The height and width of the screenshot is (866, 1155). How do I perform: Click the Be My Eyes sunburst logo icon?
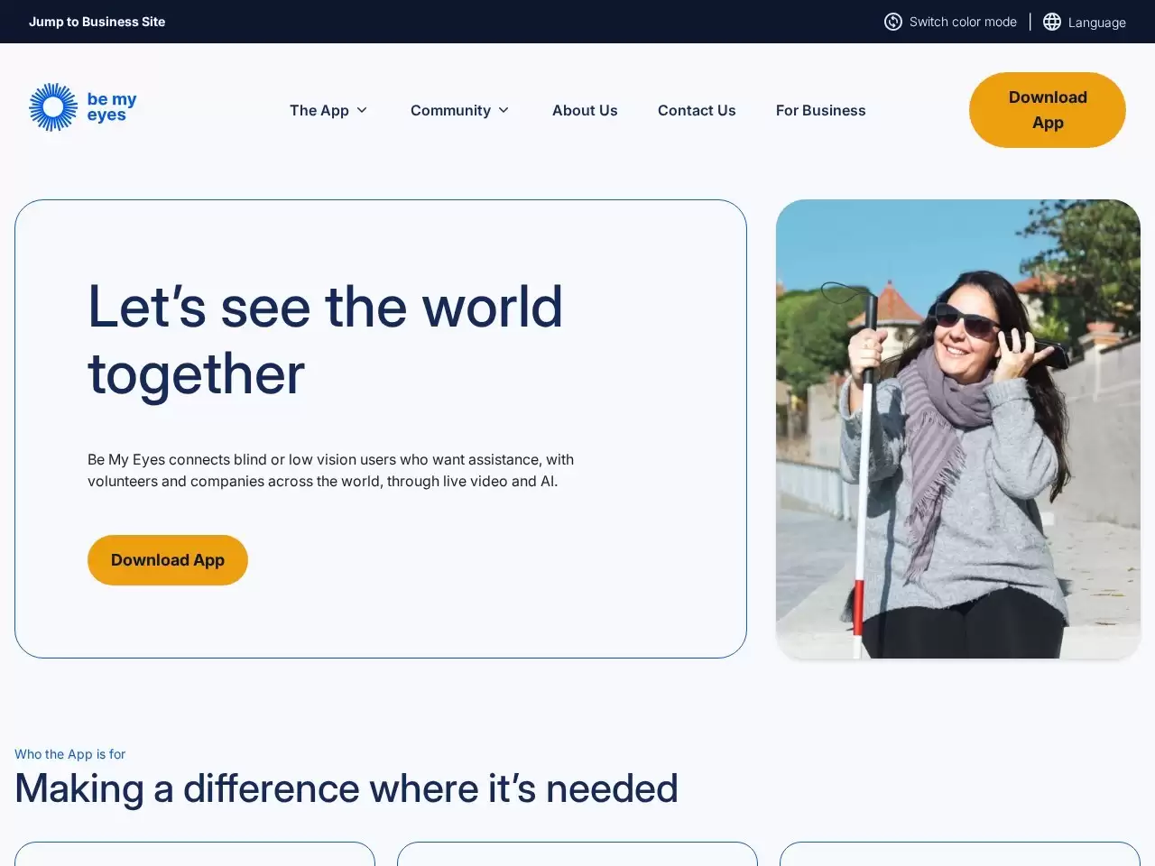click(x=54, y=107)
